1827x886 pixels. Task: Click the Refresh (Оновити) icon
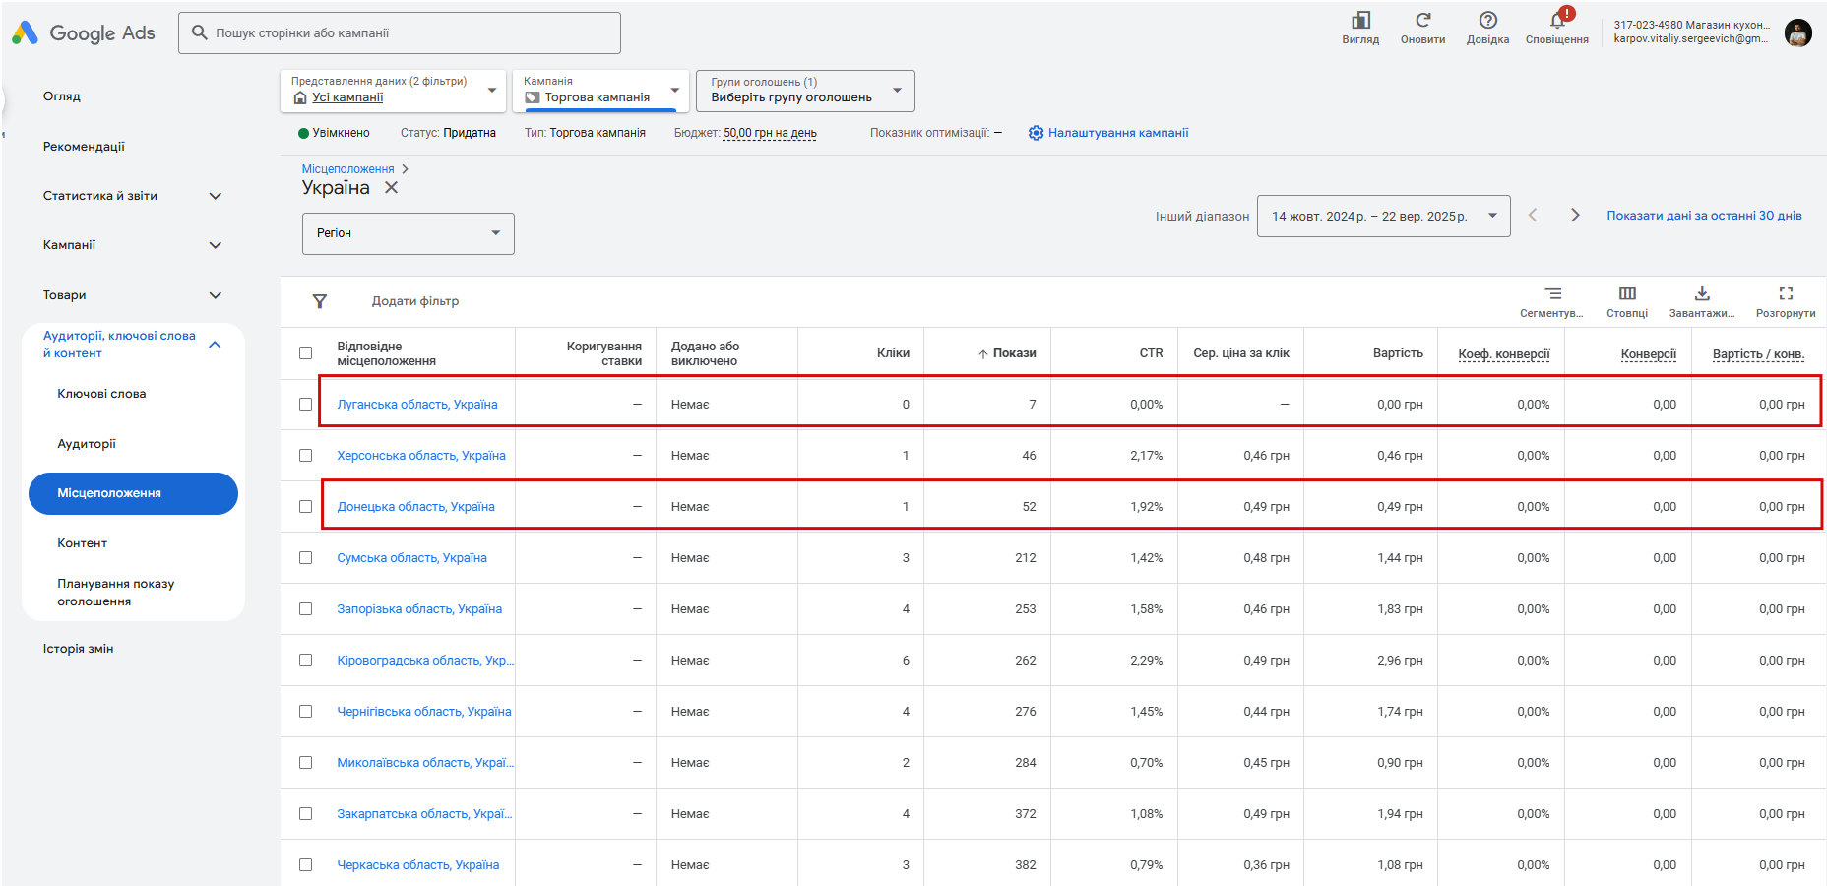pos(1422,22)
